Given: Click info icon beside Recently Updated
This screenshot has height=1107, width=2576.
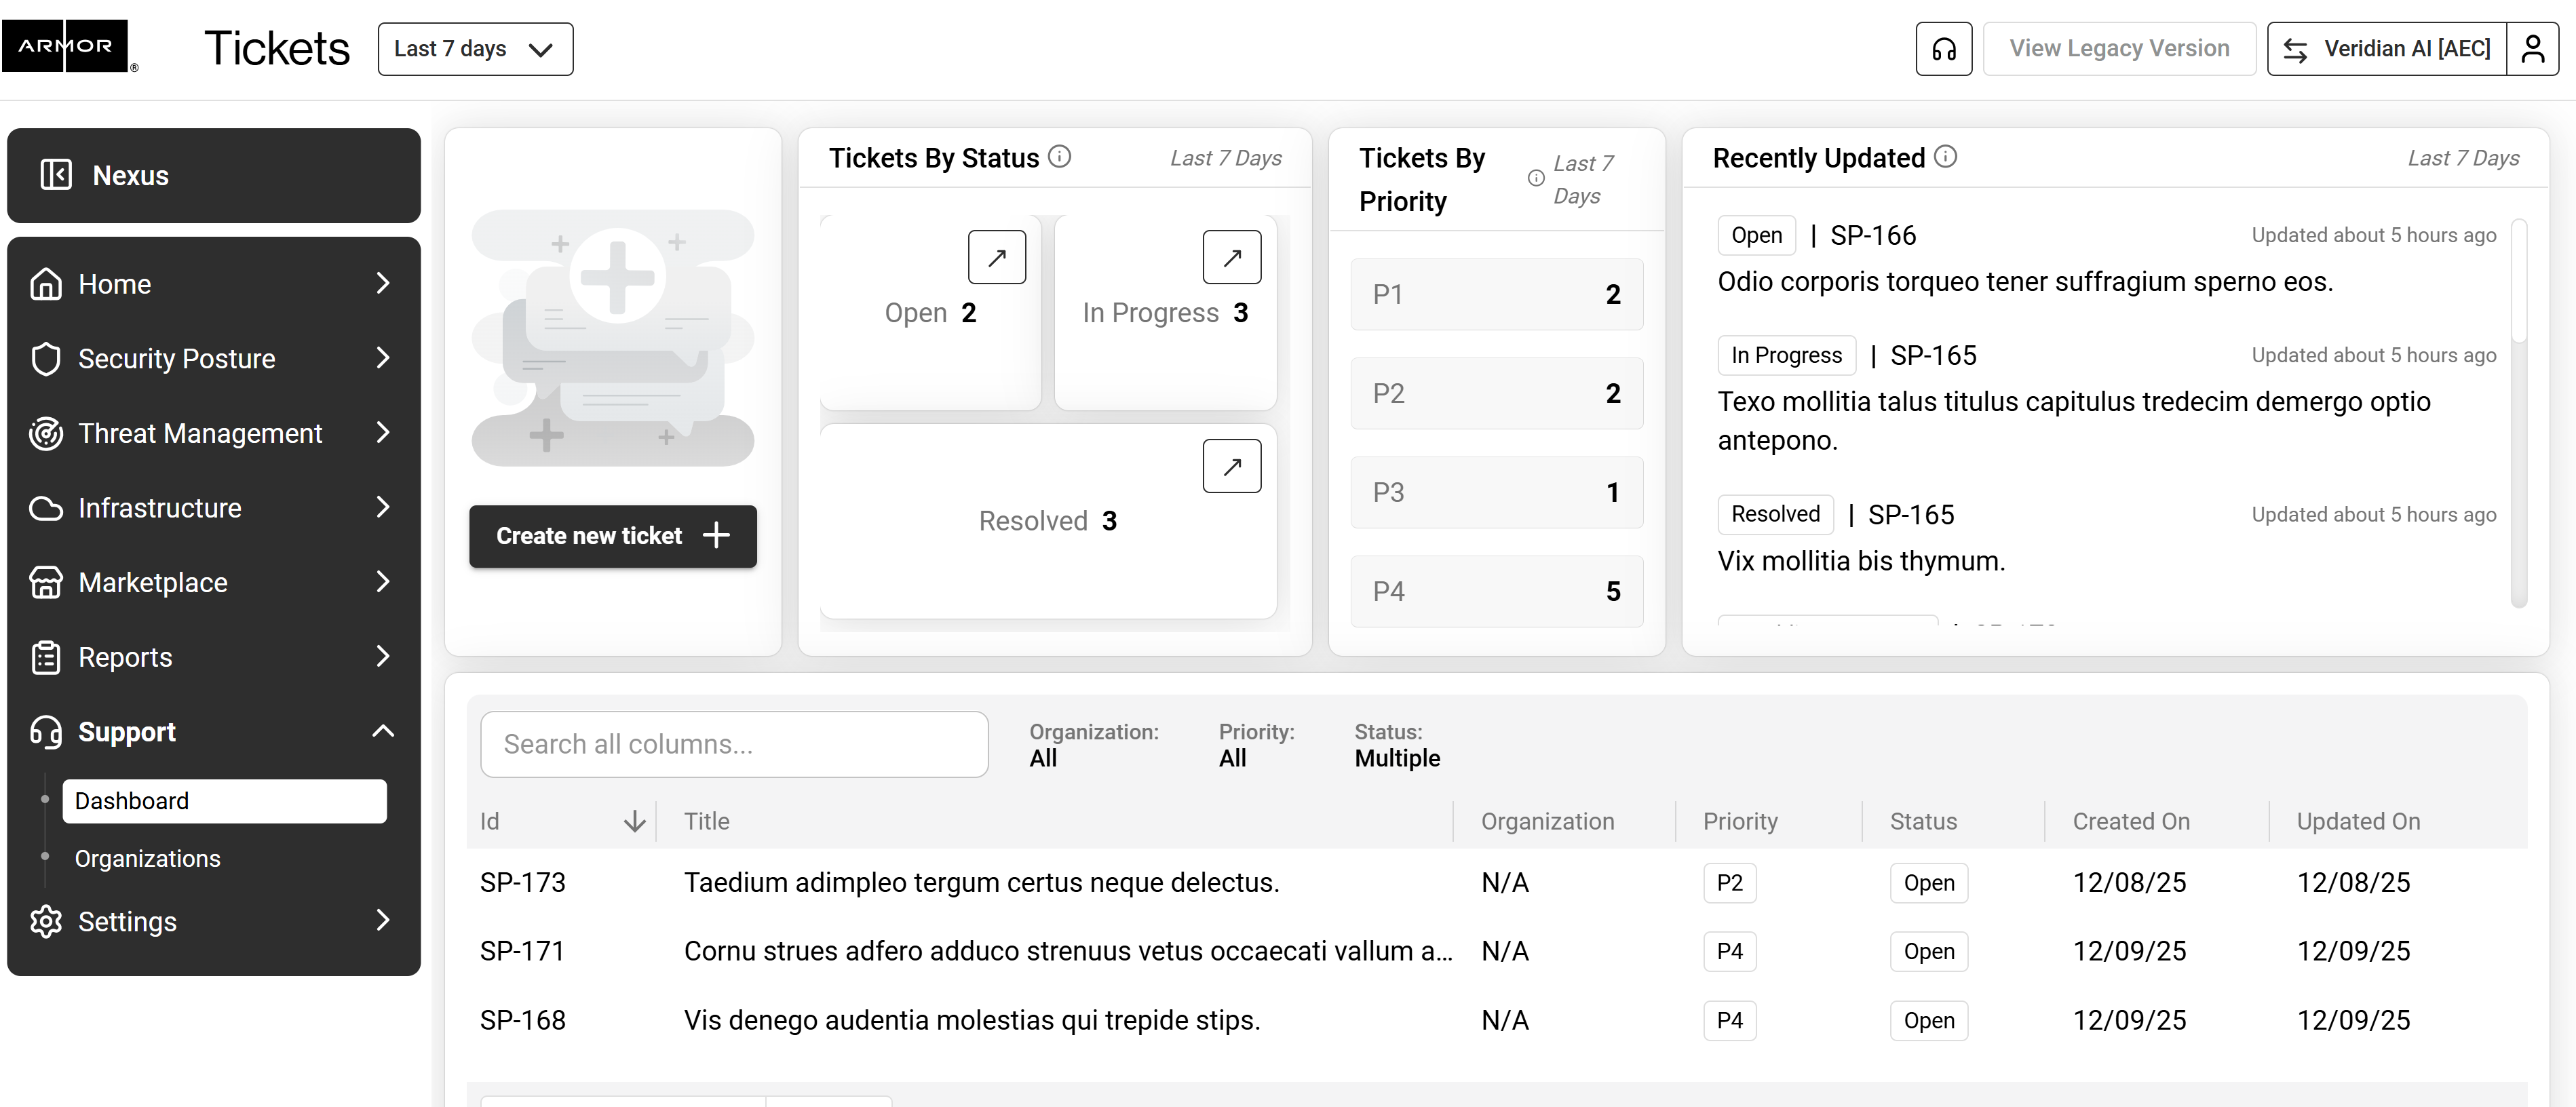Looking at the screenshot, I should (x=1945, y=157).
